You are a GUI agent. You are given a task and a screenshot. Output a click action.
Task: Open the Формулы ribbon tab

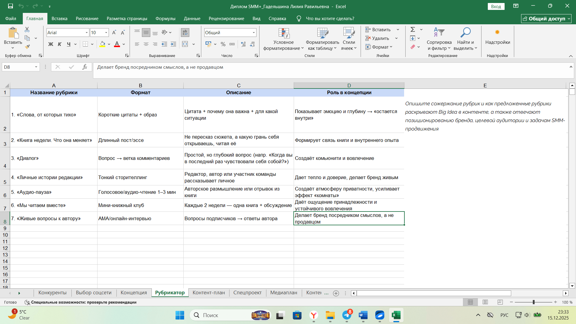165,19
